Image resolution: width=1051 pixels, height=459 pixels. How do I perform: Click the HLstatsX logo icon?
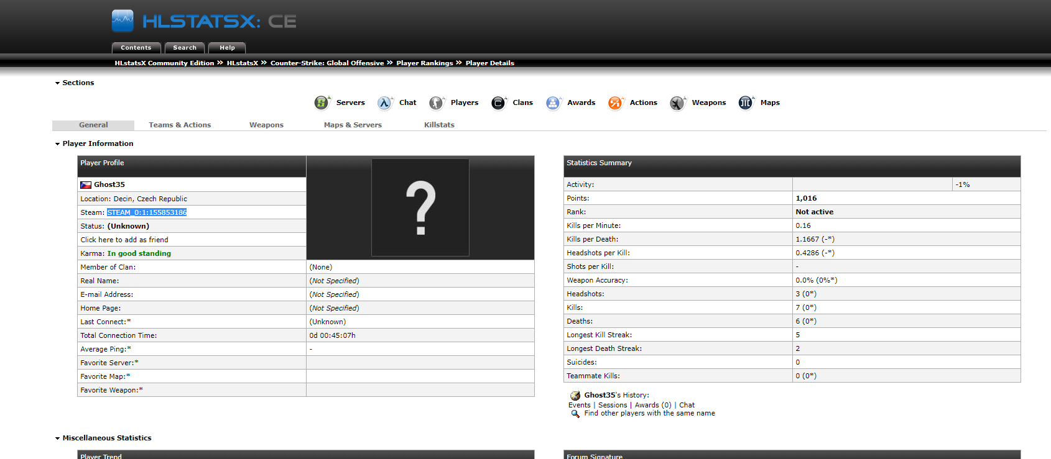tap(123, 20)
